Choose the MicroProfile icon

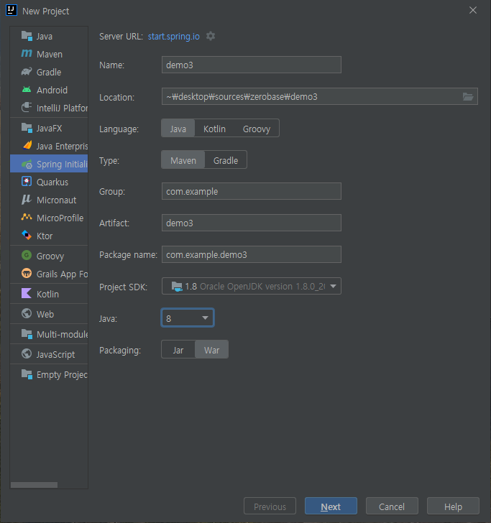coord(27,218)
